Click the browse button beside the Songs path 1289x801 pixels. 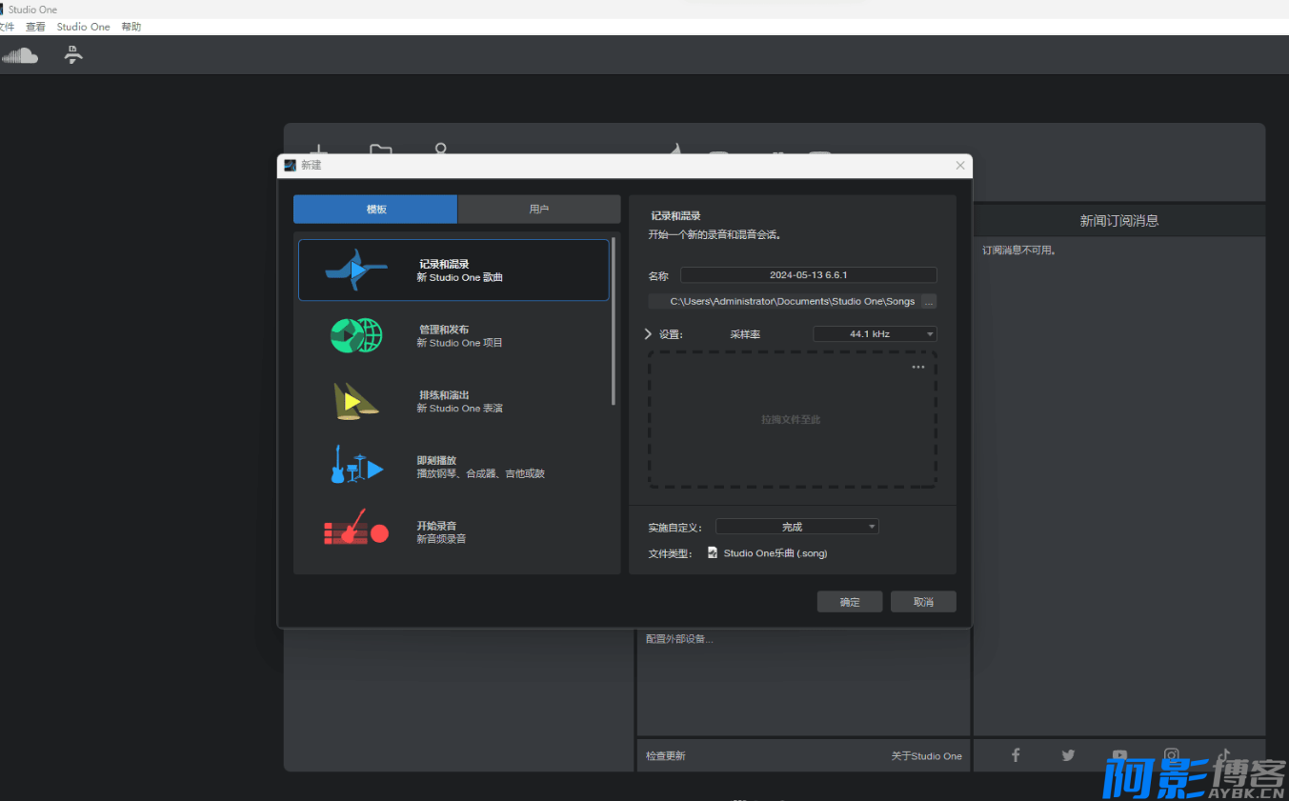click(x=929, y=301)
